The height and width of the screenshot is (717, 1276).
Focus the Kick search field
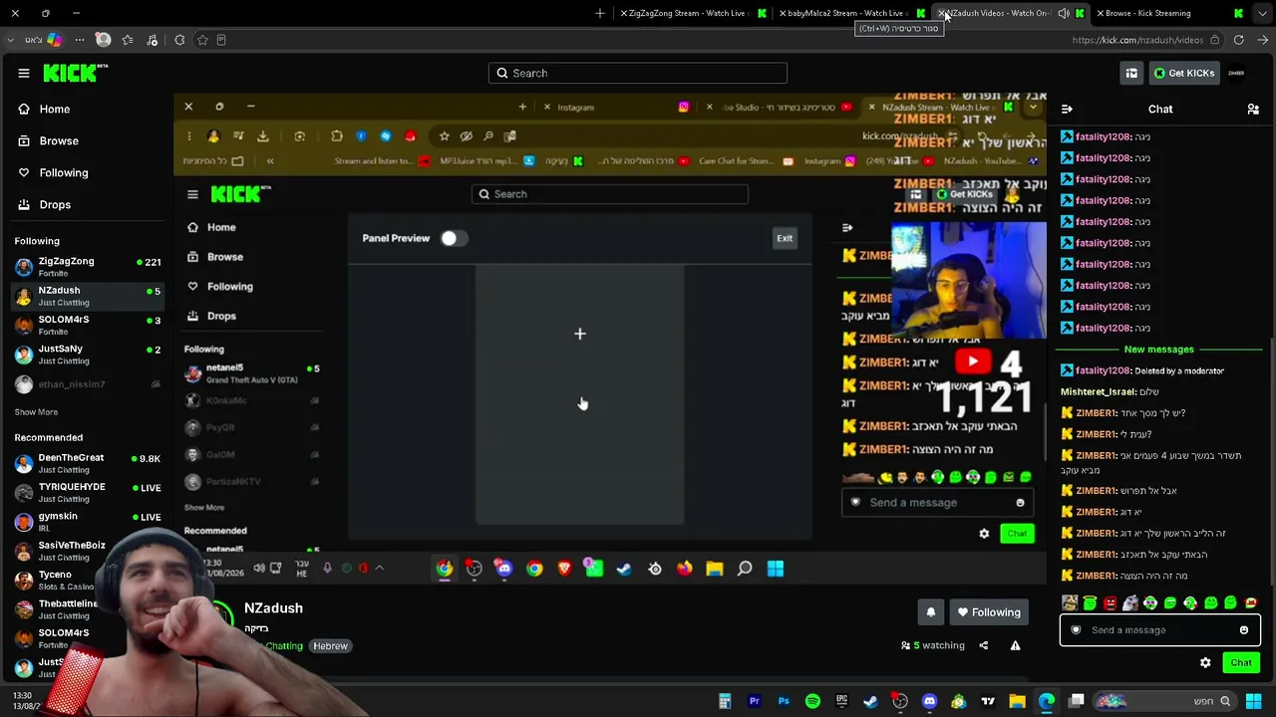638,73
